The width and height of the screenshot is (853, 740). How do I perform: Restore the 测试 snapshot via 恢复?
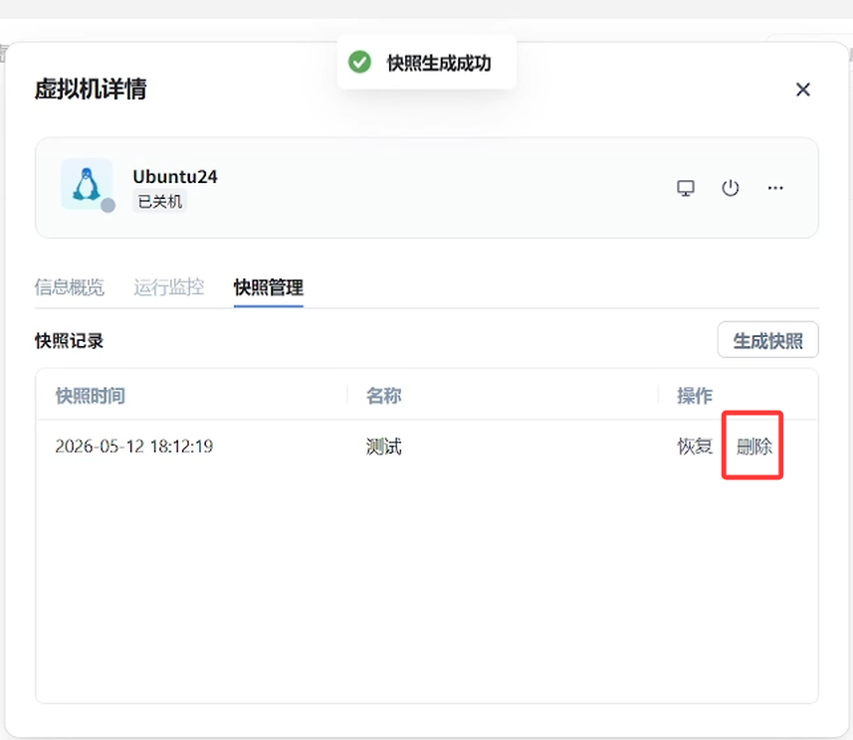(695, 447)
